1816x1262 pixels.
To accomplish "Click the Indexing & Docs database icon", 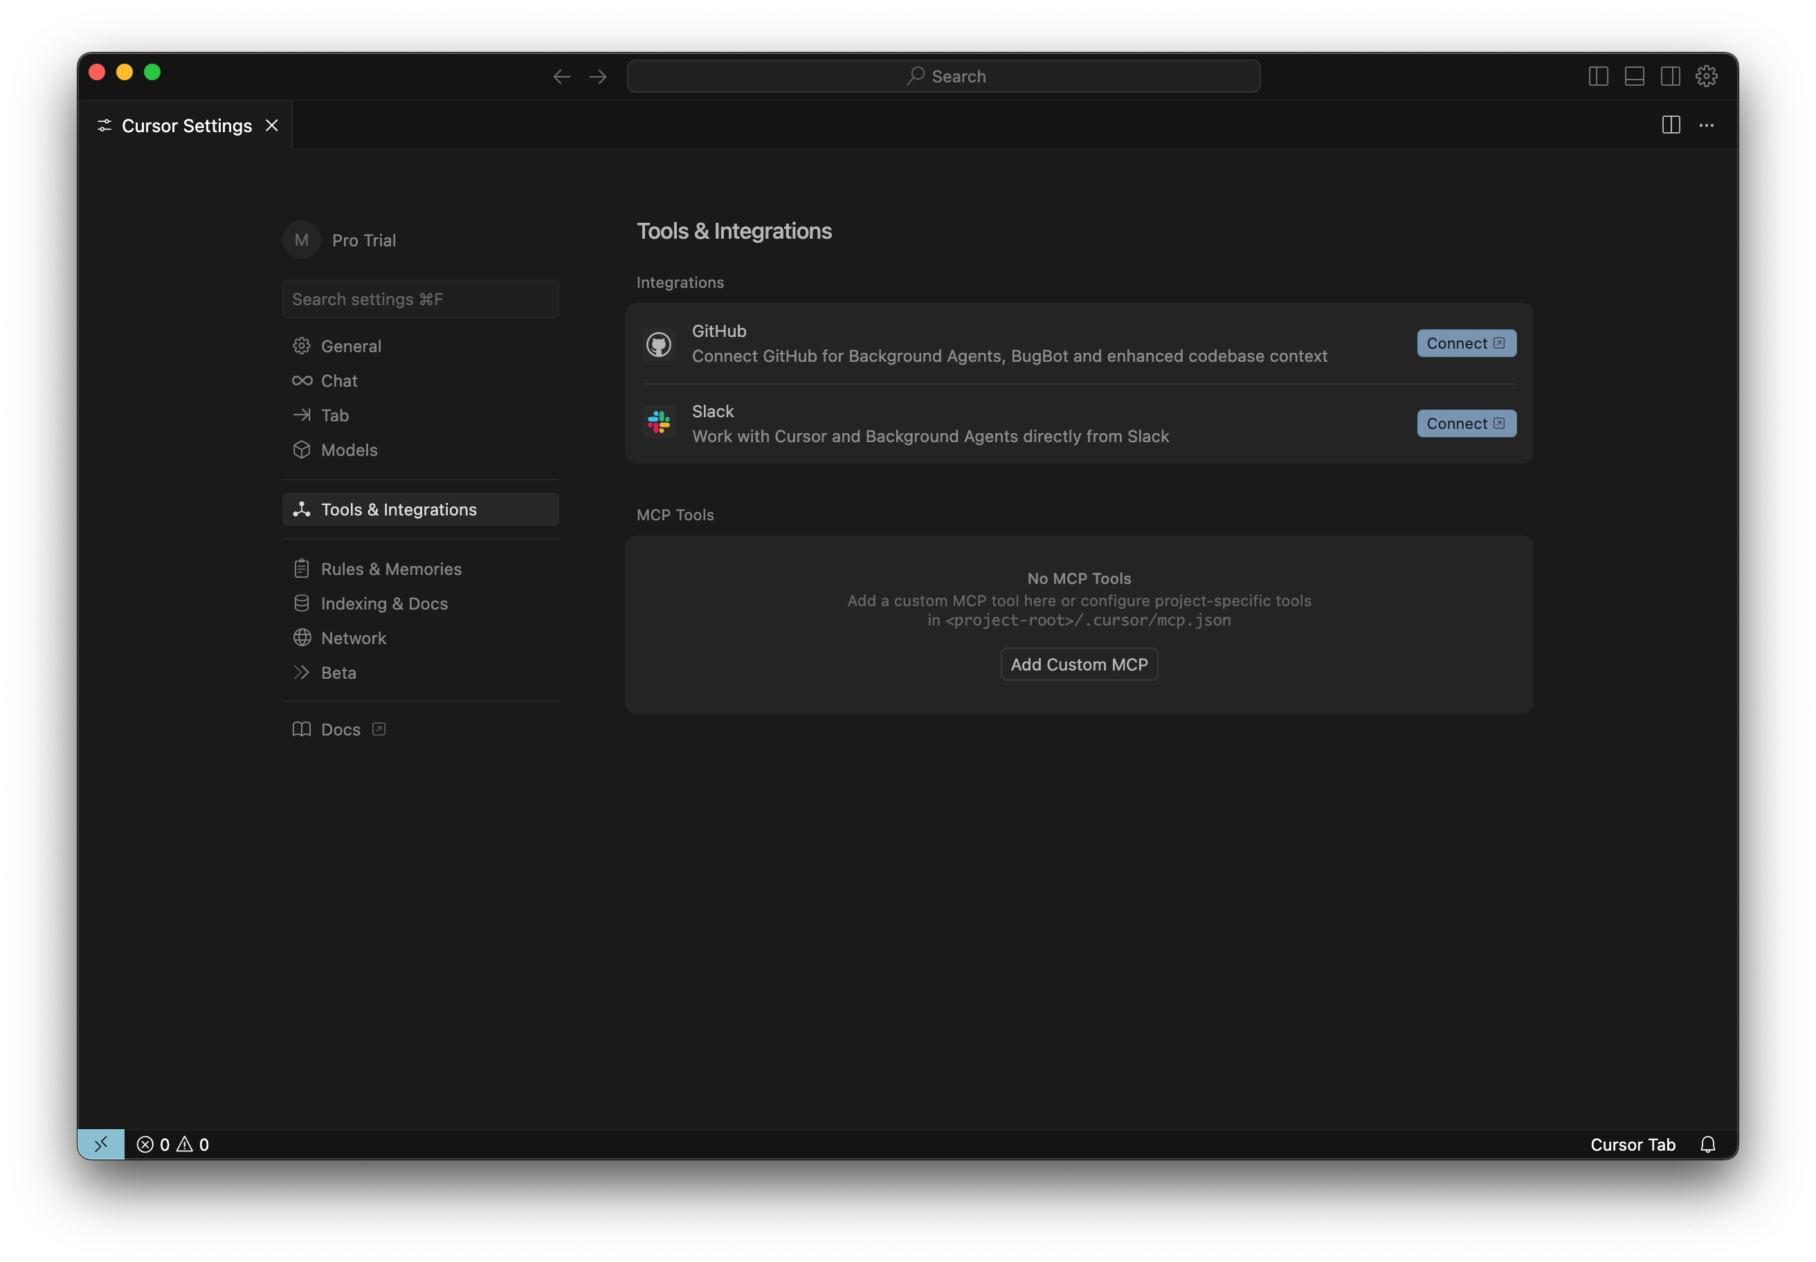I will [x=301, y=603].
